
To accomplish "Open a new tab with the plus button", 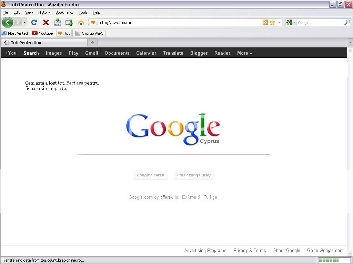I will (x=92, y=42).
